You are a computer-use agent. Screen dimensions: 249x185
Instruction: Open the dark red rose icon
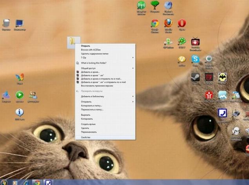(209, 77)
